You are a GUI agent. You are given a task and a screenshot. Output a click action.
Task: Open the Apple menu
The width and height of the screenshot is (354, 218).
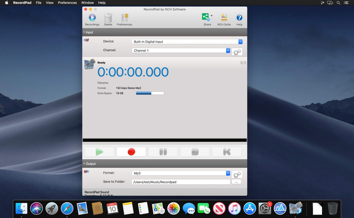point(7,3)
